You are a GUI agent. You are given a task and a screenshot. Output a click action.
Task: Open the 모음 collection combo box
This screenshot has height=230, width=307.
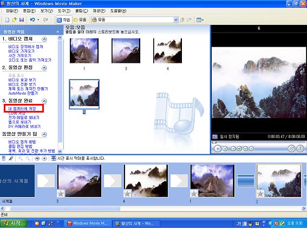click(135, 20)
